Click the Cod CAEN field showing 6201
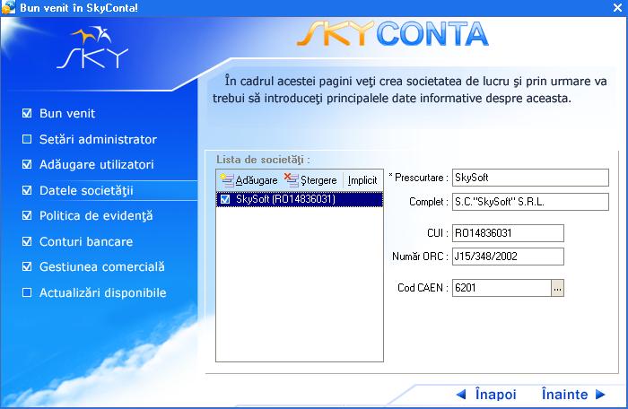The width and height of the screenshot is (628, 409). point(502,288)
